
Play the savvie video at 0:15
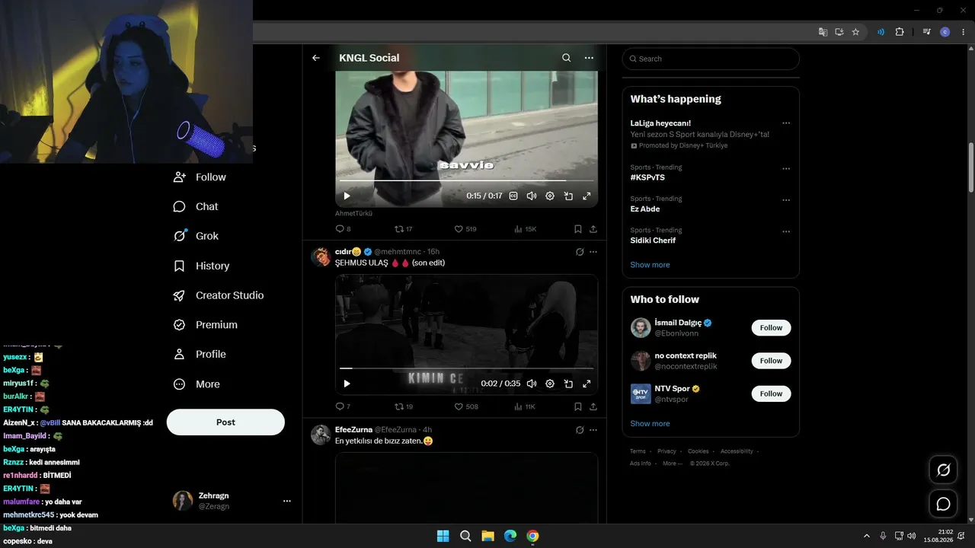pos(347,196)
